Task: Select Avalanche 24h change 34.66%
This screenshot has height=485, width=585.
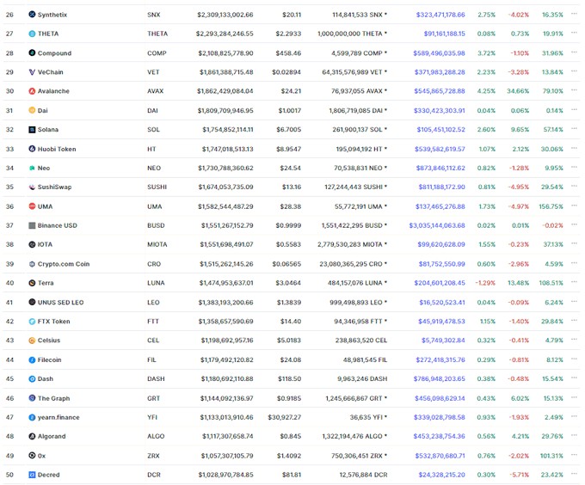Action: [x=518, y=91]
